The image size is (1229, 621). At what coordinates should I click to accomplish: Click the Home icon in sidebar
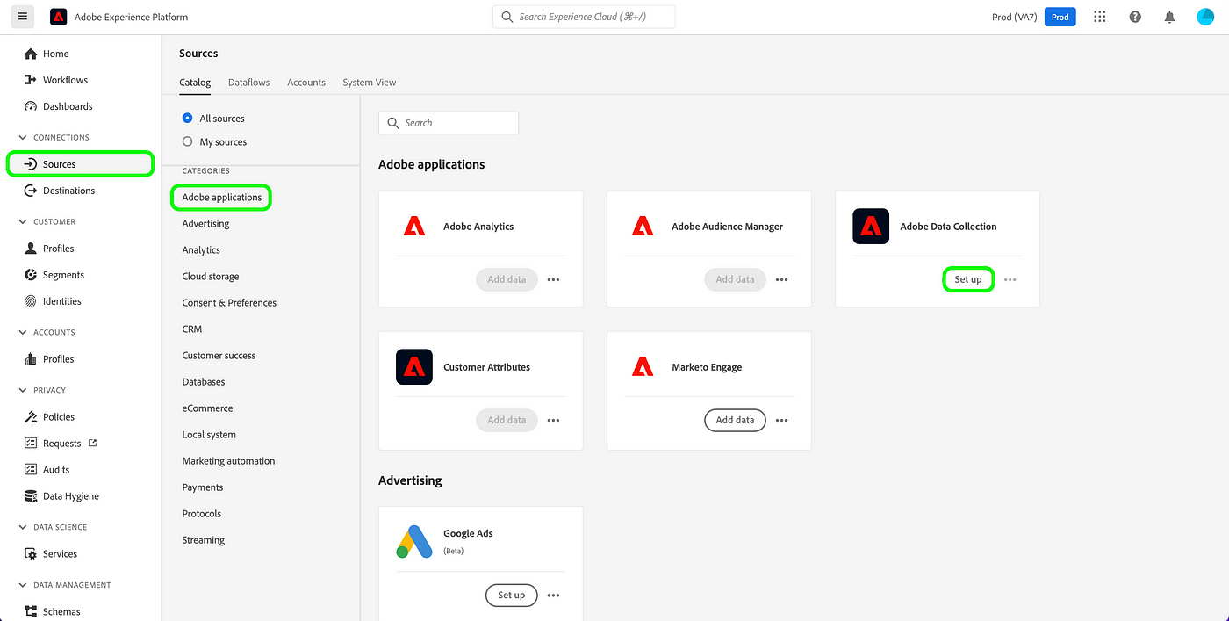click(32, 54)
